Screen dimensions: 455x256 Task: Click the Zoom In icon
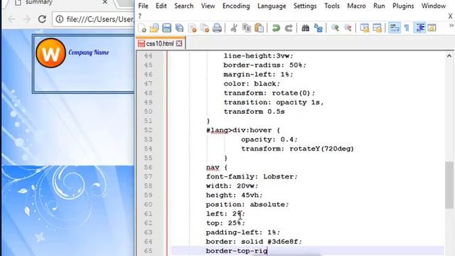335,28
